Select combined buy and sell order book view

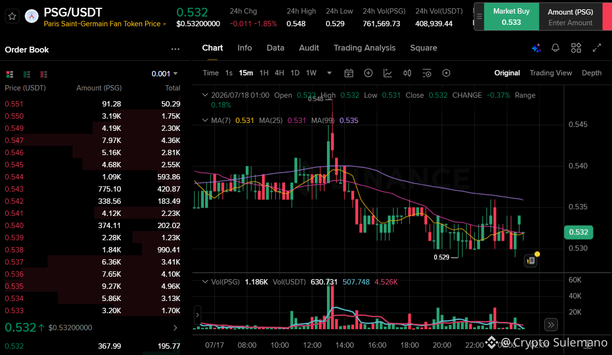tap(10, 74)
